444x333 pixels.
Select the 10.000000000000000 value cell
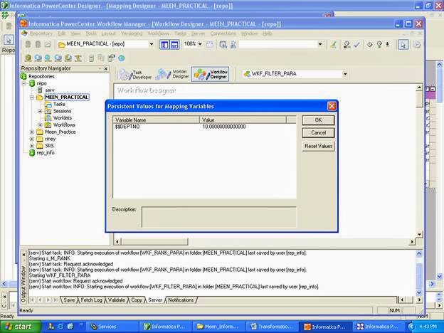point(224,127)
